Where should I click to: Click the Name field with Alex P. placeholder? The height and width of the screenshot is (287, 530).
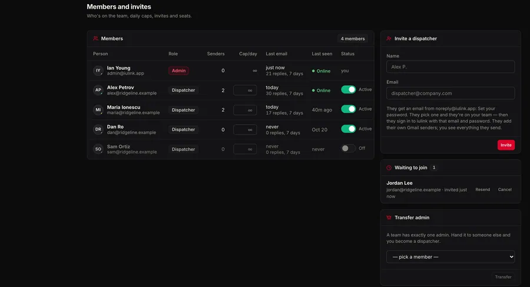[450, 67]
